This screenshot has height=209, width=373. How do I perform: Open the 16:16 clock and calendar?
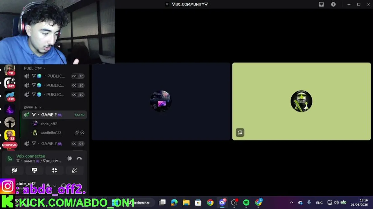[359, 203]
